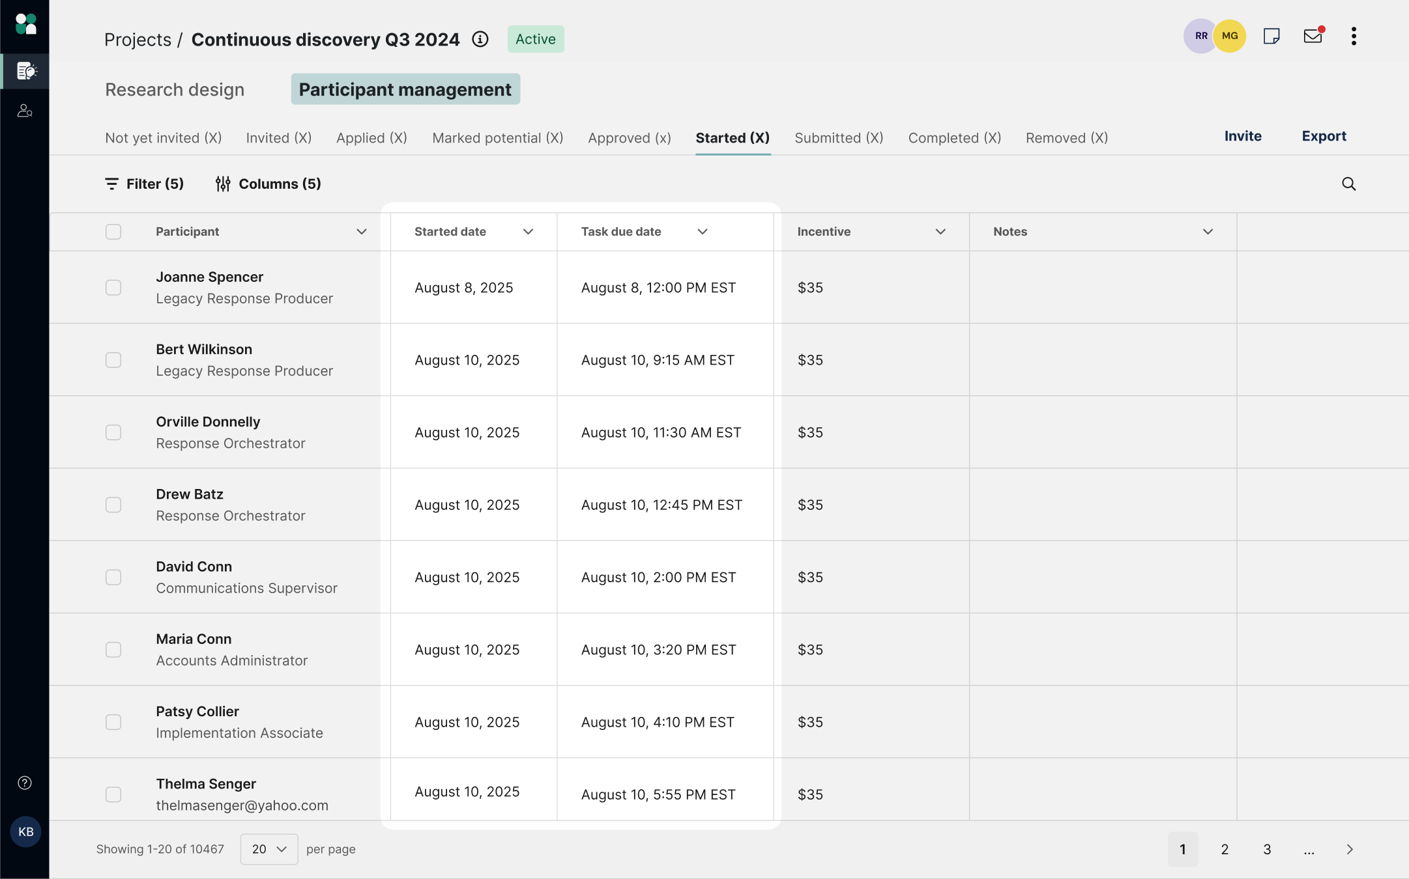The image size is (1409, 879).
Task: Click the Invite button
Action: pos(1242,136)
